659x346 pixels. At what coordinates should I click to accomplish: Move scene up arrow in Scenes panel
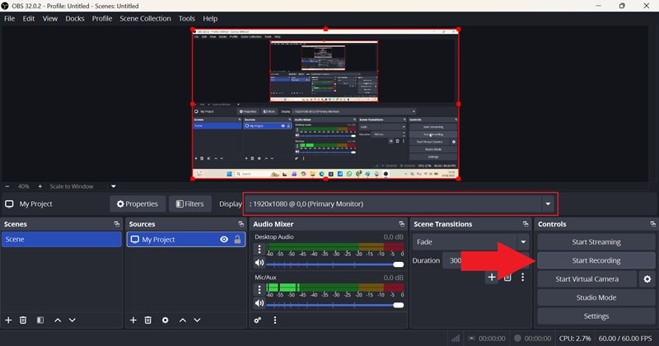[x=58, y=320]
